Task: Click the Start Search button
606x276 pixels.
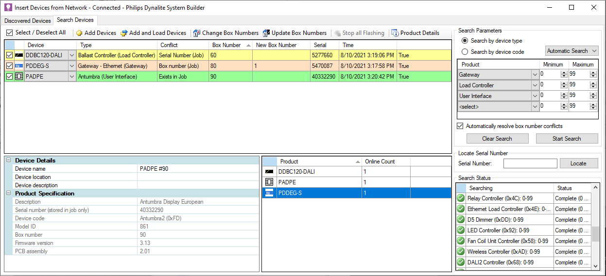Action: tap(567, 139)
